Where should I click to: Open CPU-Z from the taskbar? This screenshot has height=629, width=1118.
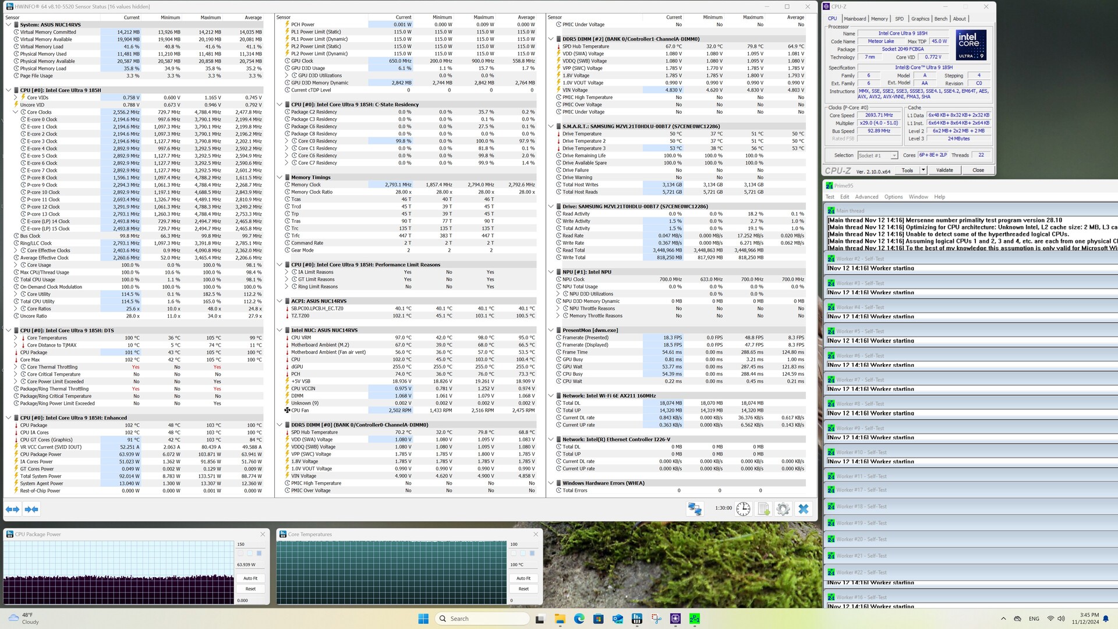(x=675, y=619)
